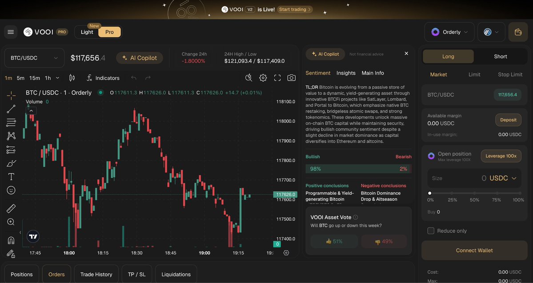Open the BTC/USDC pair dropdown
Viewport: 533px width, 283px height.
(x=34, y=58)
